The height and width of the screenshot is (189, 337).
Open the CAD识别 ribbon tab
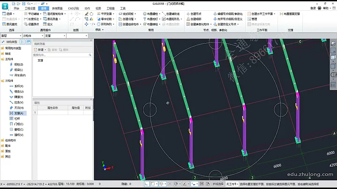point(73,8)
